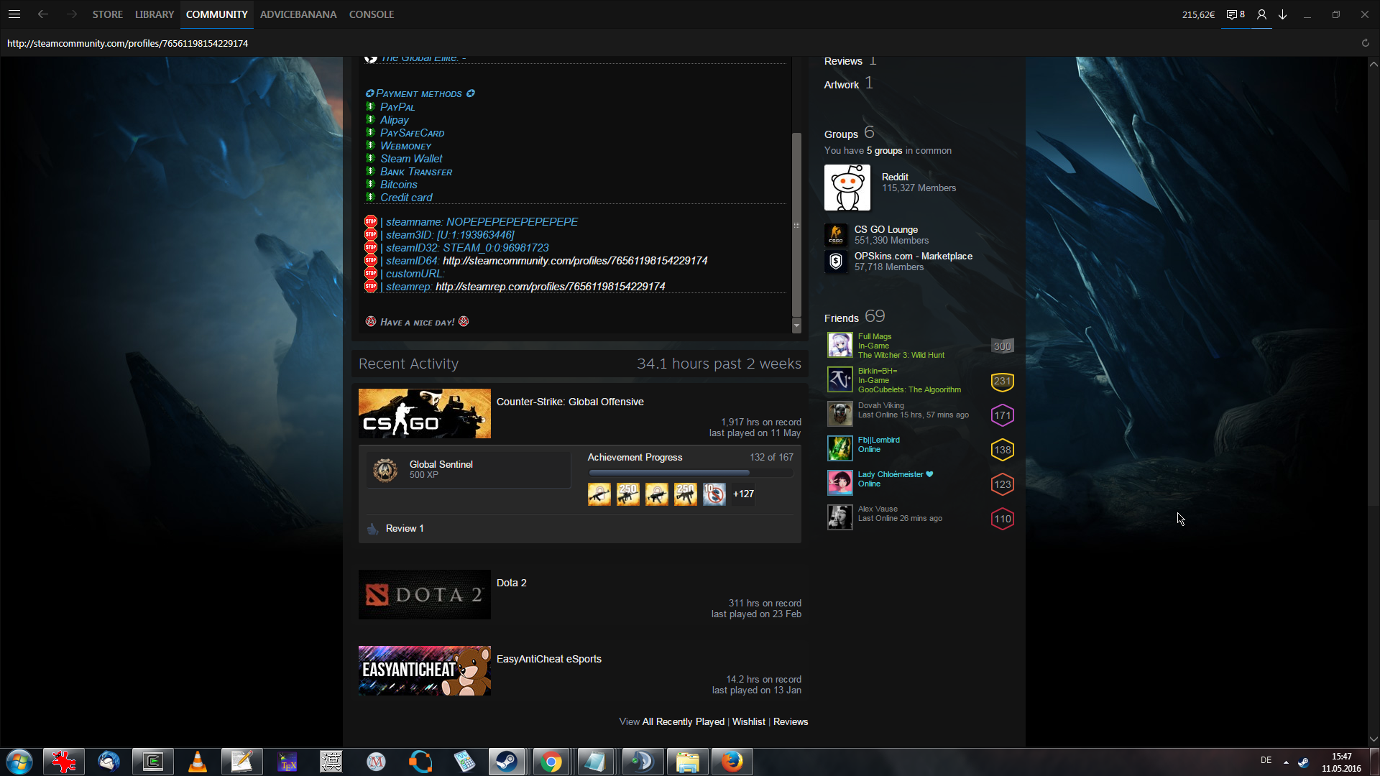1380x776 pixels.
Task: Launch Firefox from the taskbar
Action: 732,761
